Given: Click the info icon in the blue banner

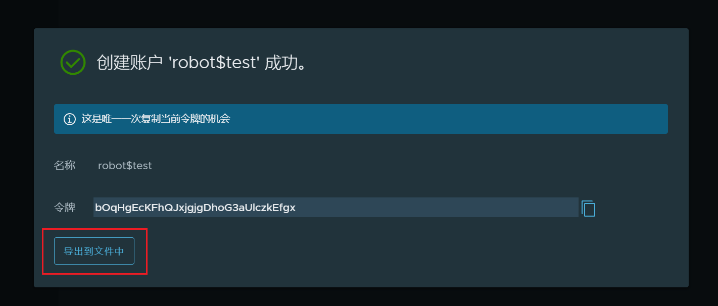Looking at the screenshot, I should coord(69,119).
